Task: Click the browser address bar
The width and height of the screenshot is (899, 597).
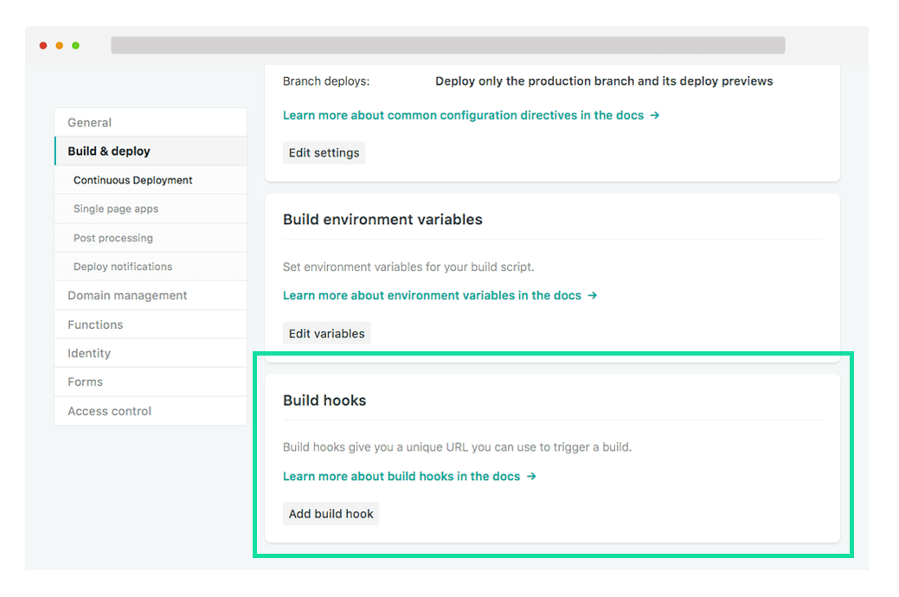Action: click(x=447, y=44)
